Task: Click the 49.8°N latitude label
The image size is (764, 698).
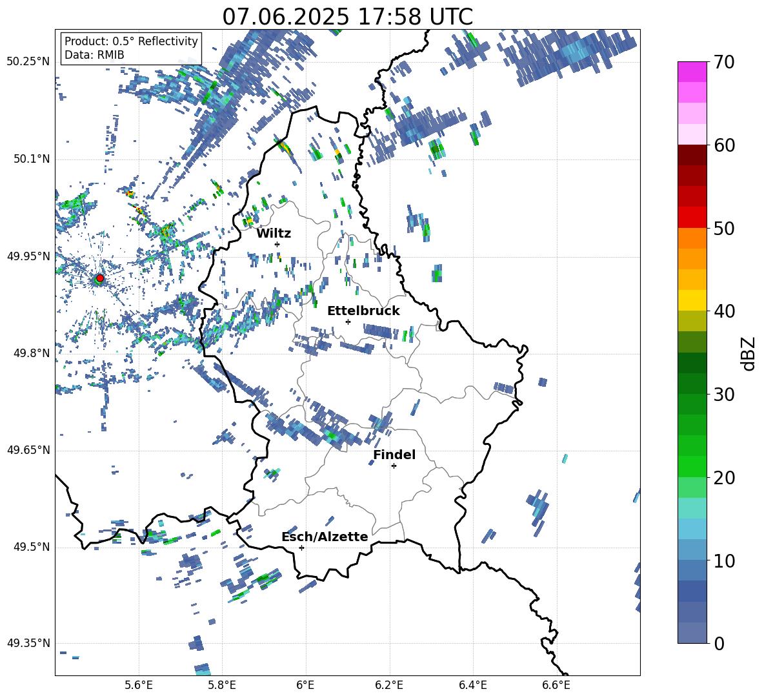Action: coord(31,353)
